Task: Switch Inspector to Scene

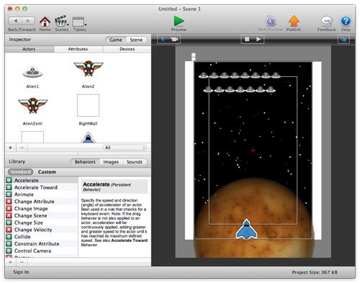Action: point(136,40)
